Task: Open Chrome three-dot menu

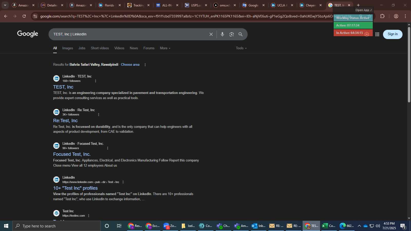Action: [x=405, y=16]
